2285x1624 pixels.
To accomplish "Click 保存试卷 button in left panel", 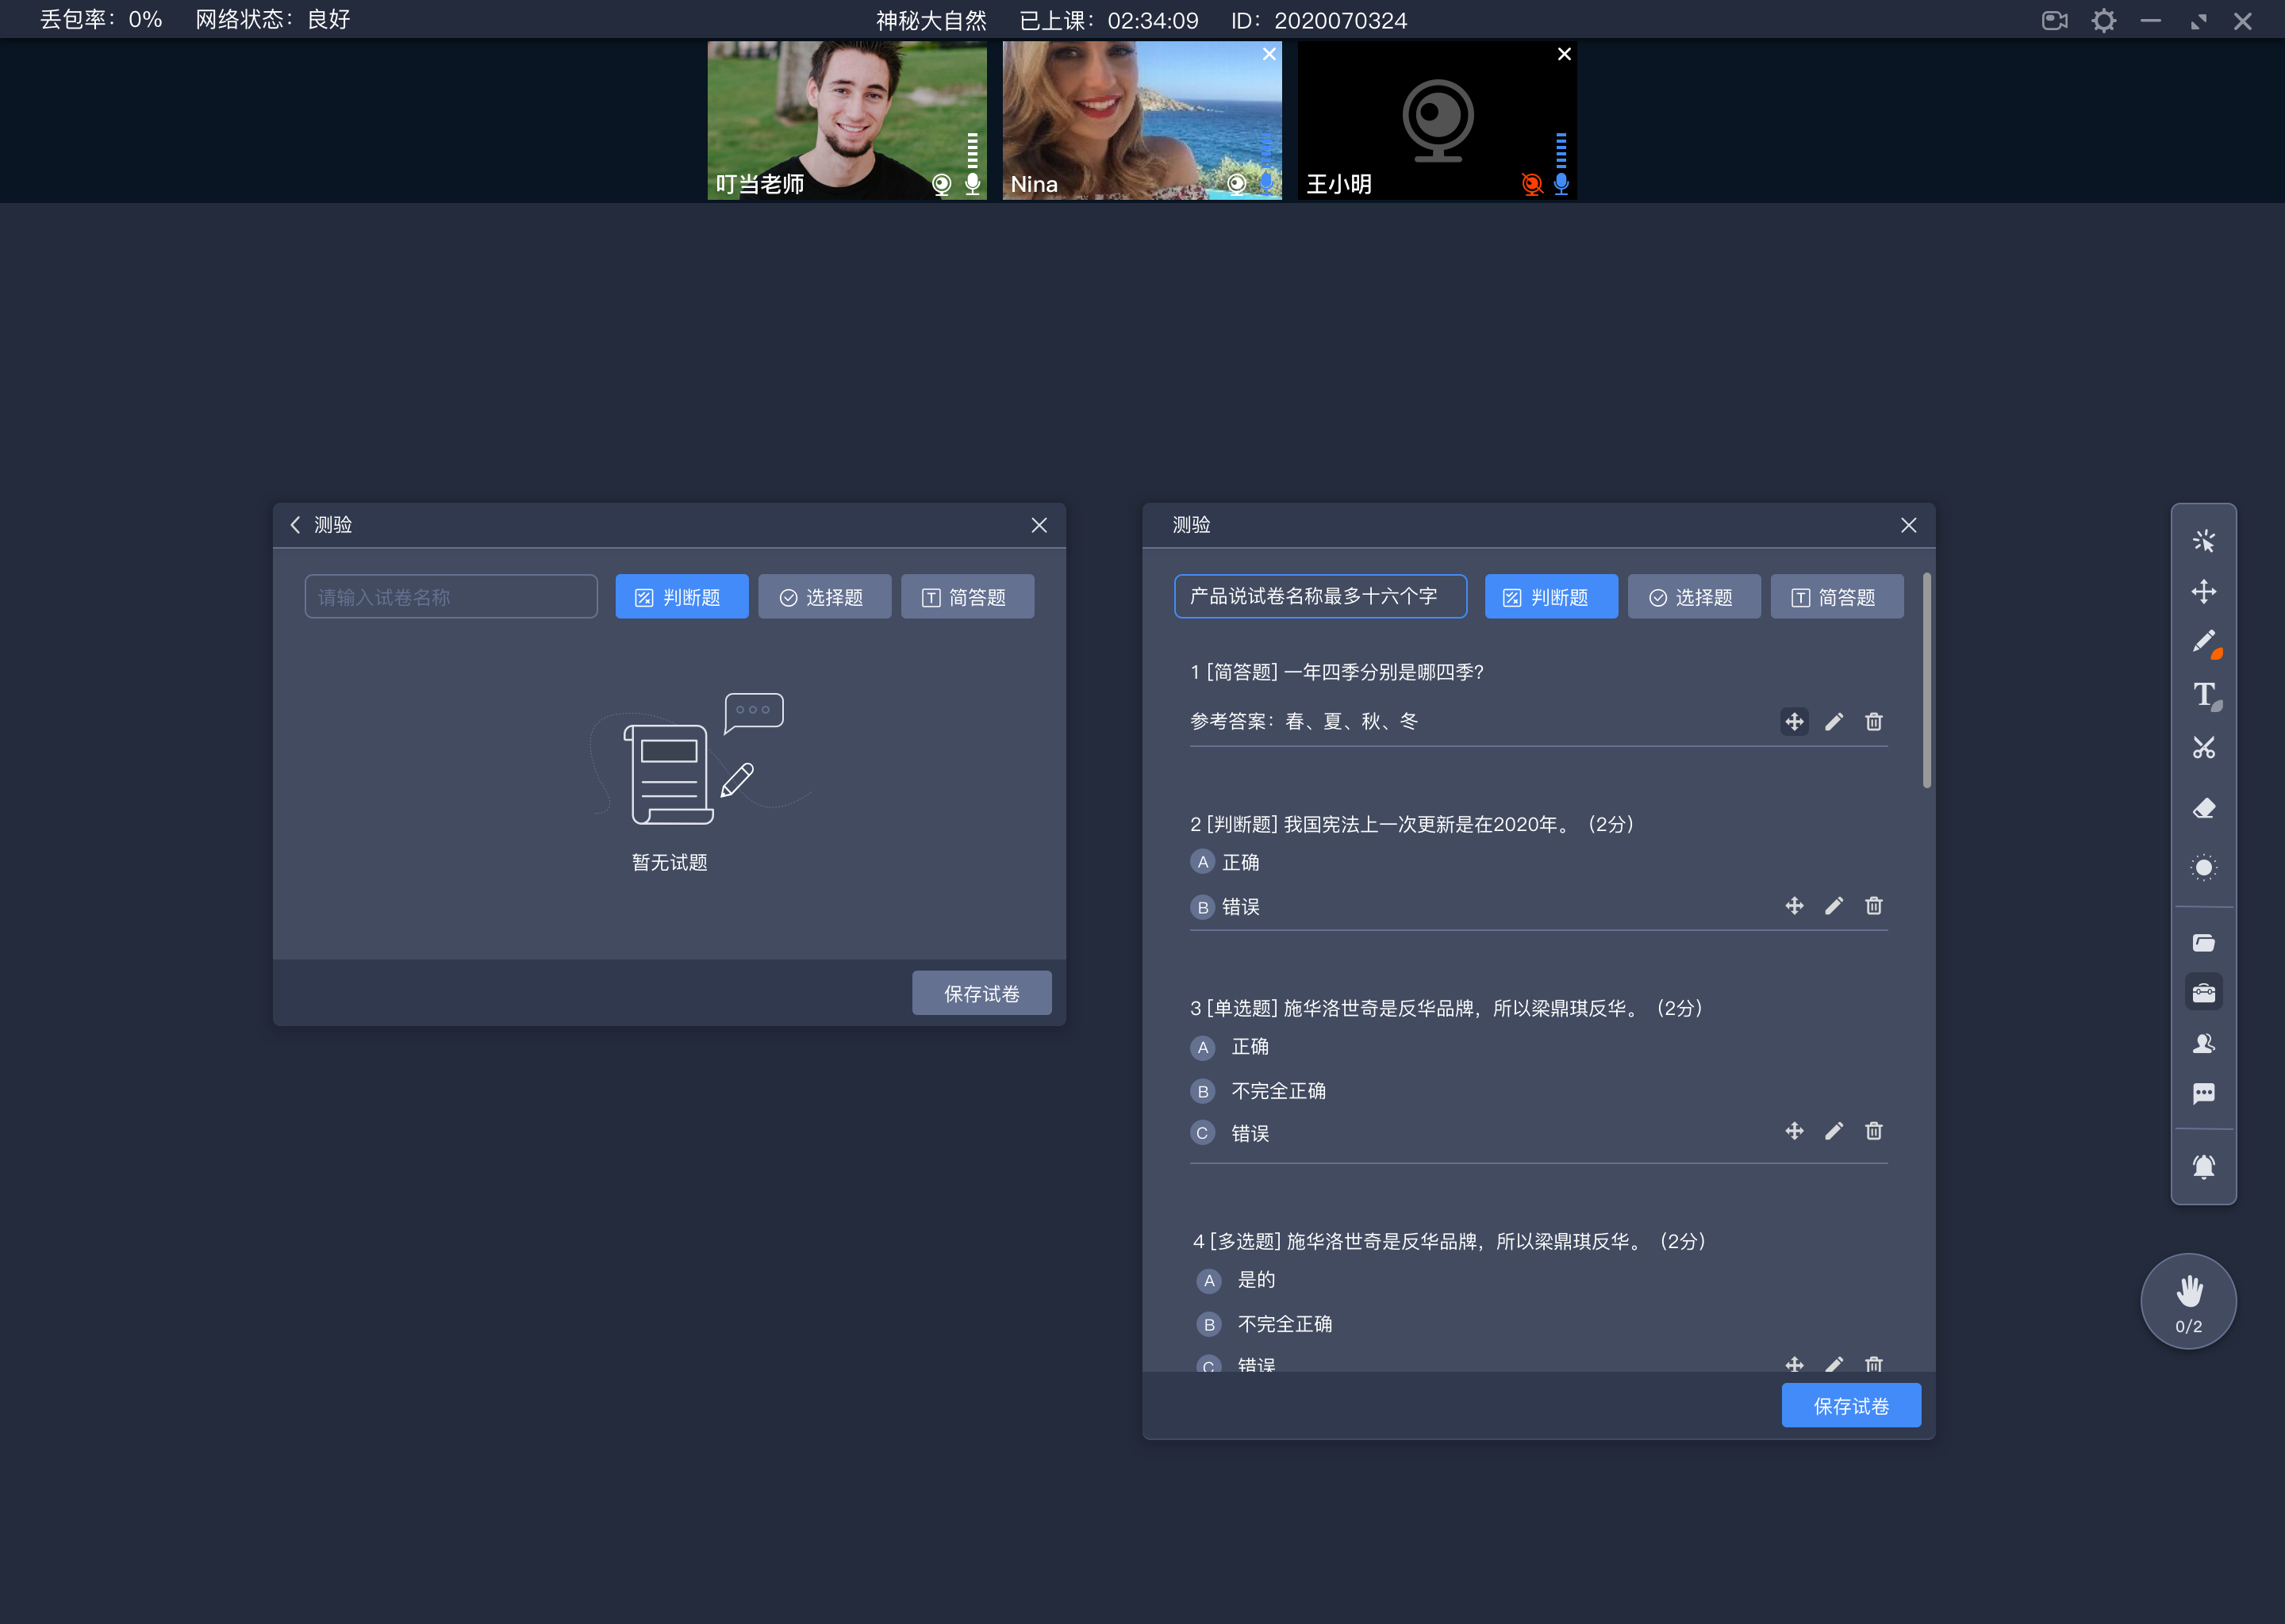I will [981, 993].
